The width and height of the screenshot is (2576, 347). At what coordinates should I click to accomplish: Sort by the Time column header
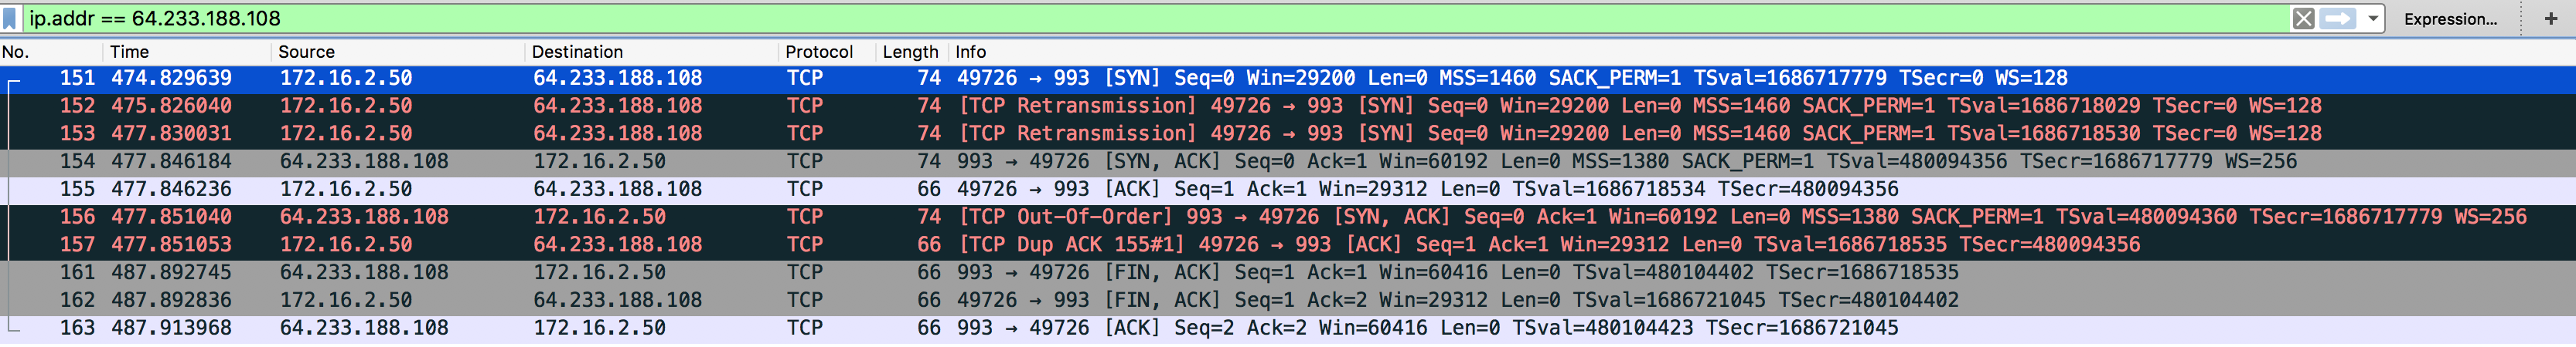pos(186,52)
